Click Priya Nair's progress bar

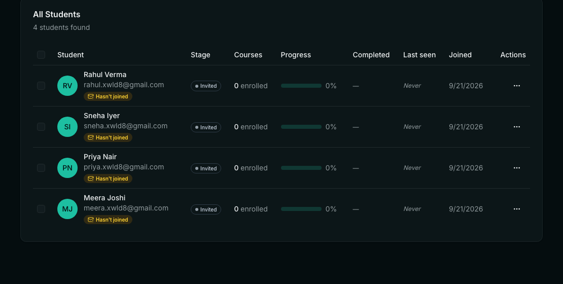[301, 168]
